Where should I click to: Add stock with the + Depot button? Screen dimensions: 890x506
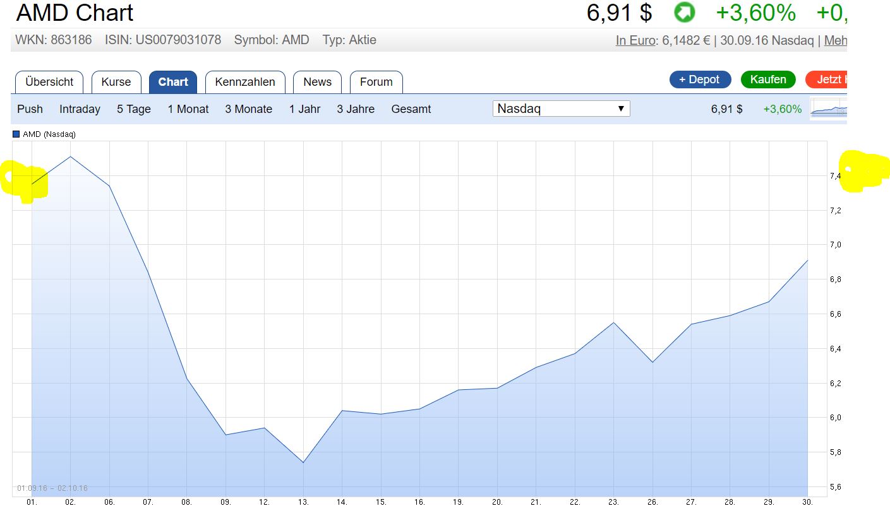click(700, 79)
